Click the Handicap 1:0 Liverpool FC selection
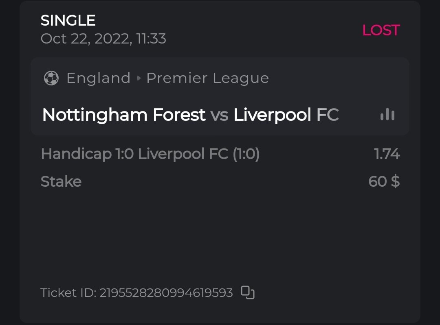The height and width of the screenshot is (325, 440). [x=150, y=154]
